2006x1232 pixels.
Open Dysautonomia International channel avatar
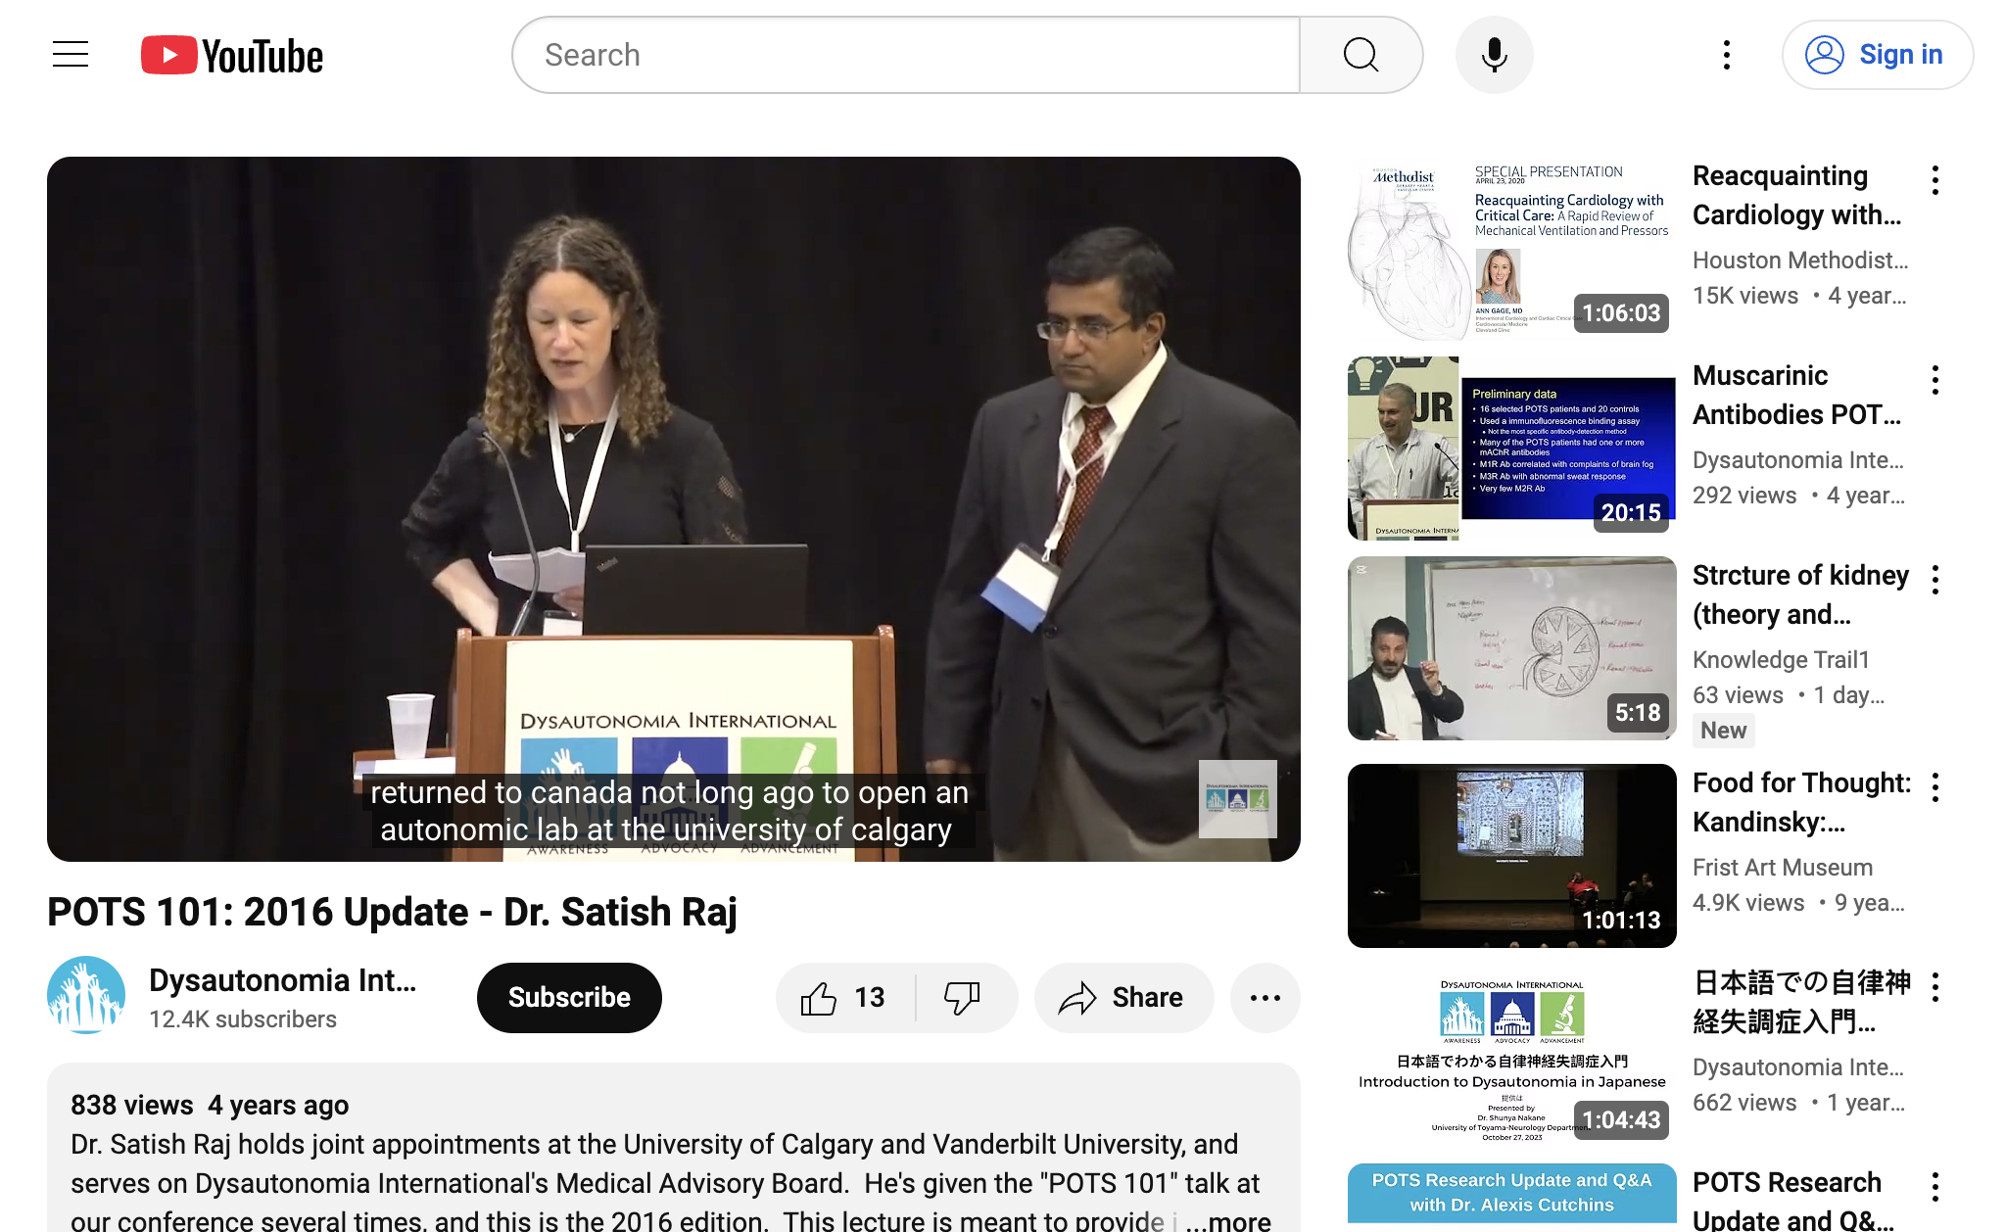point(86,996)
